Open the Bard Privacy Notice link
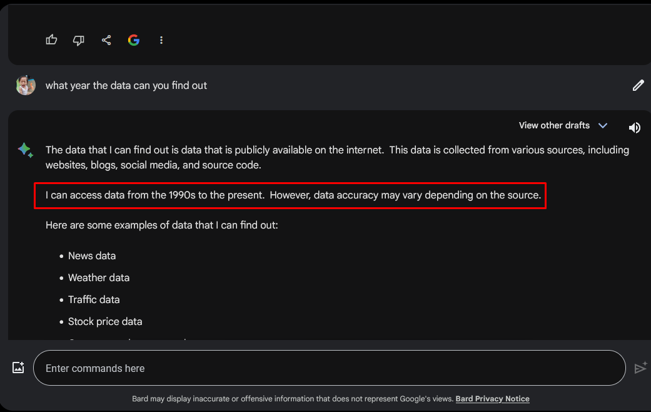 click(492, 399)
